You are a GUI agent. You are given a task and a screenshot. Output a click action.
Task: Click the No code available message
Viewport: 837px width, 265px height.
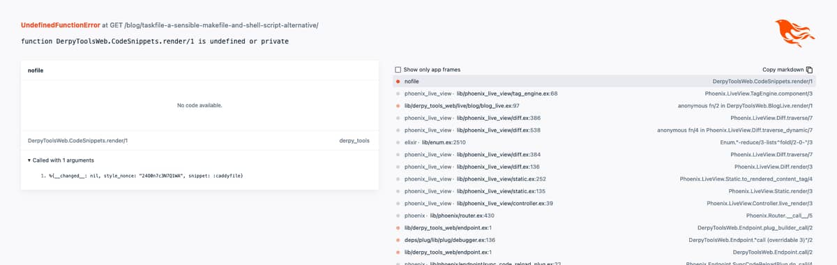(199, 105)
